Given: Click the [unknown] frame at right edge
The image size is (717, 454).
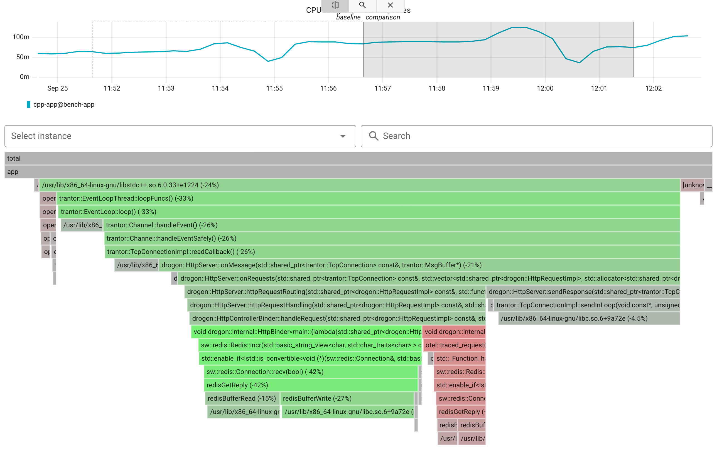Looking at the screenshot, I should click(x=692, y=185).
